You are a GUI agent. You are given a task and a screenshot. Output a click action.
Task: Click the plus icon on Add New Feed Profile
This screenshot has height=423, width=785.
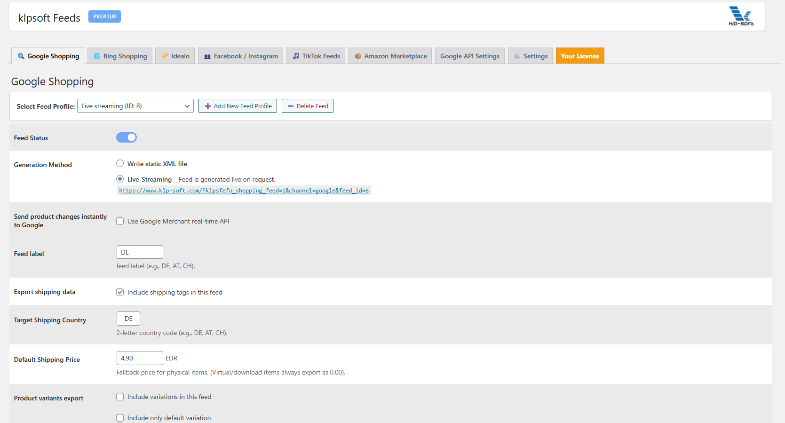[x=208, y=106]
